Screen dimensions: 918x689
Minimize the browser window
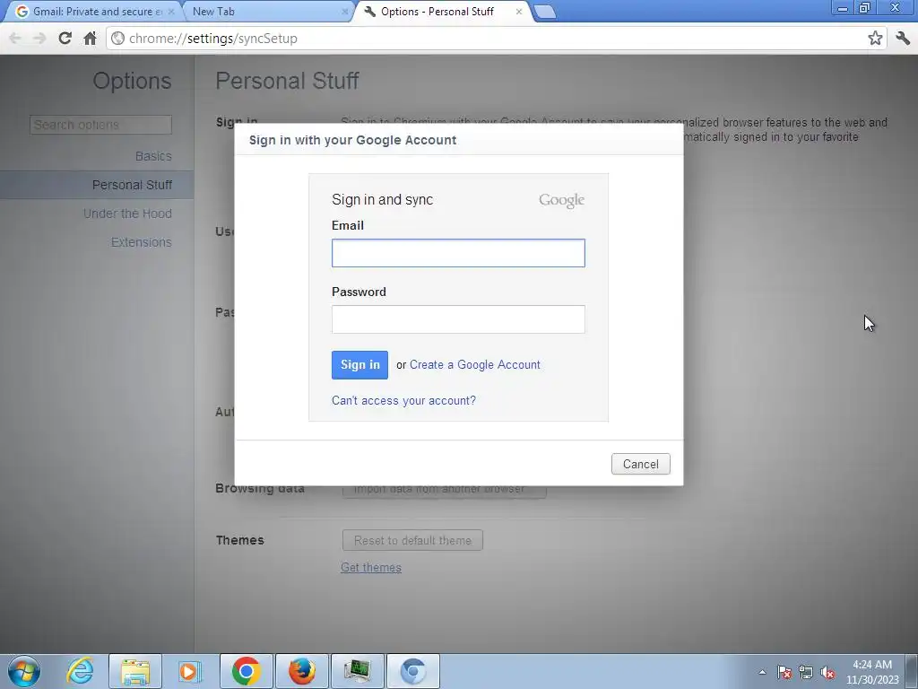coord(843,8)
